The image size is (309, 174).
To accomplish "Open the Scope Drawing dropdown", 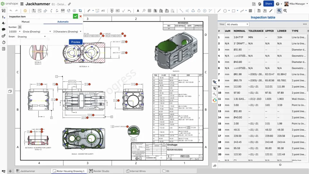I will (32, 36).
